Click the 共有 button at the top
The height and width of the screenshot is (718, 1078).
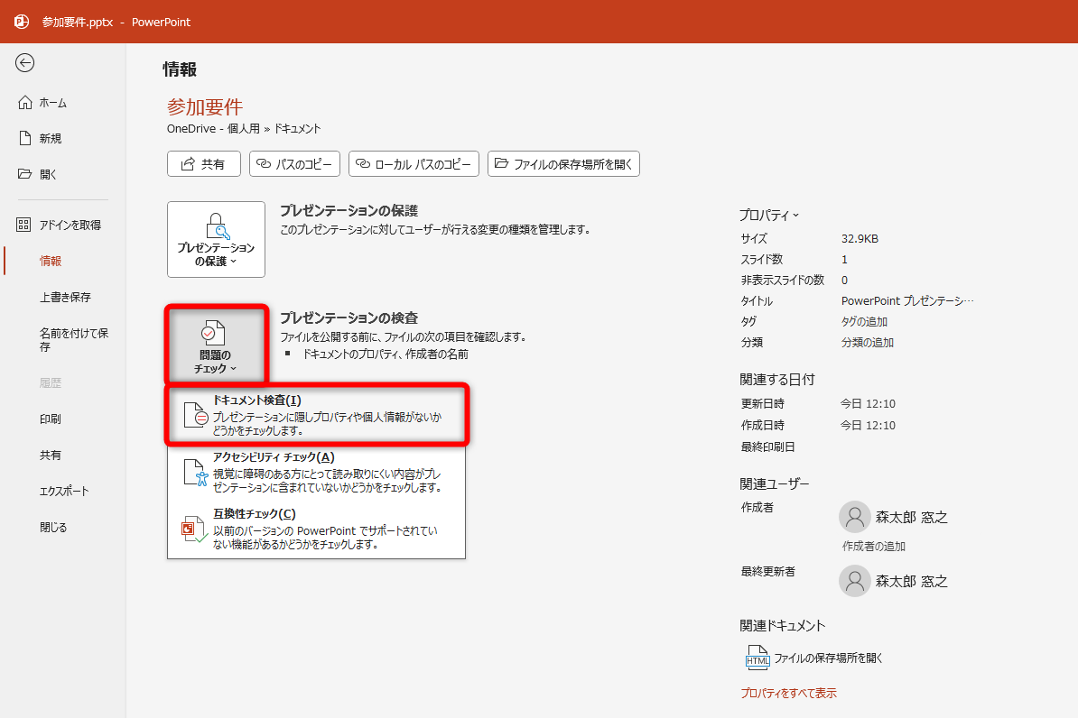[204, 163]
